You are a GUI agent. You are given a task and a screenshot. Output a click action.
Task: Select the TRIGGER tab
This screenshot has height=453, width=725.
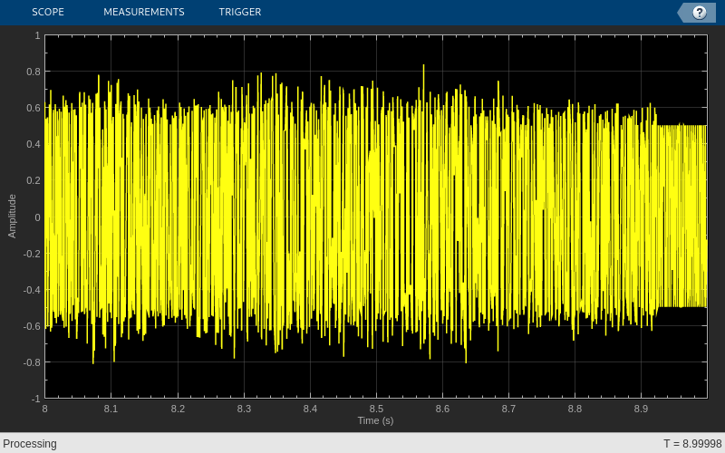coord(240,12)
